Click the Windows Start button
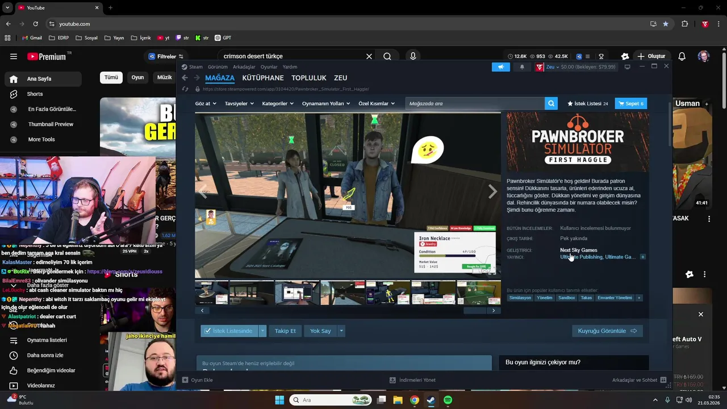The height and width of the screenshot is (409, 727). point(279,400)
